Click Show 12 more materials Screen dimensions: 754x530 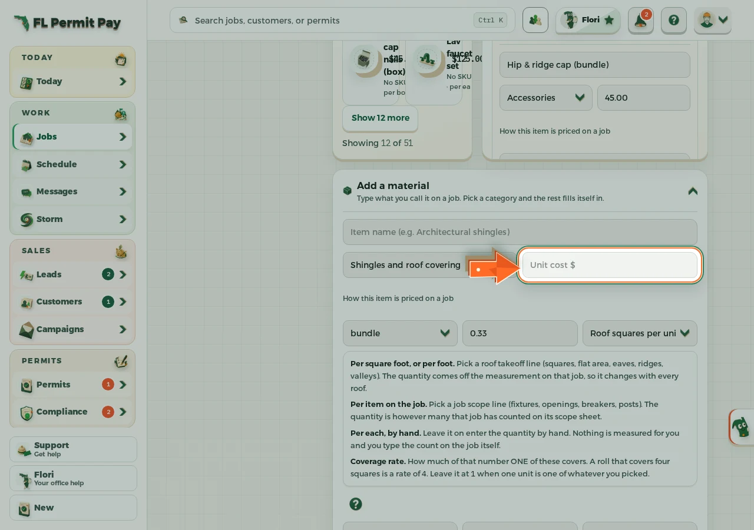(380, 118)
